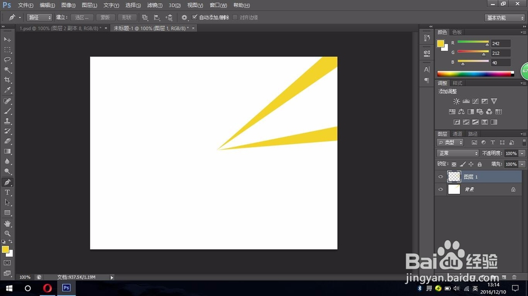528x296 pixels.
Task: Select the Brush tool
Action: click(x=7, y=111)
